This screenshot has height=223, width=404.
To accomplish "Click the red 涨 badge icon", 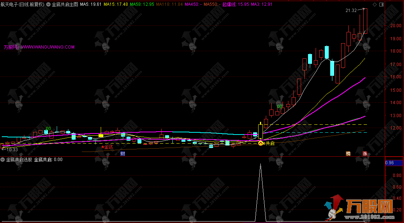I will pyautogui.click(x=364, y=154).
